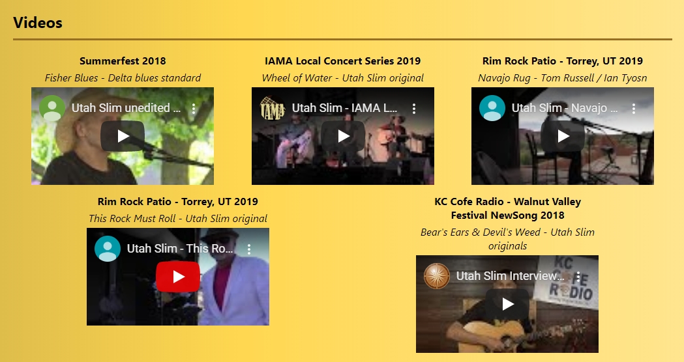Click red play button on This Rock video

click(x=178, y=277)
